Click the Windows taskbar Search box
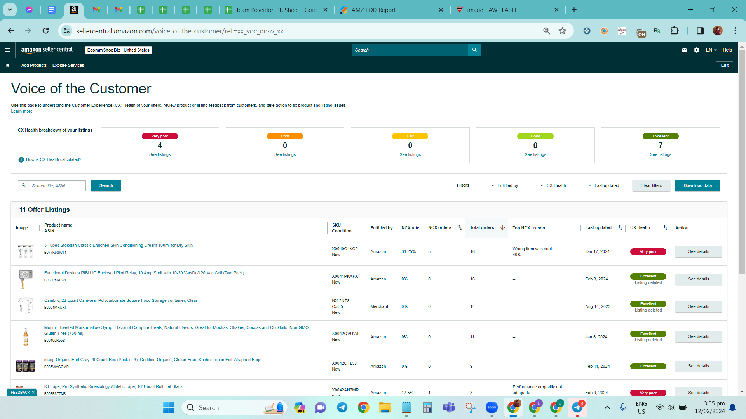Screen dimensions: 746x419 coord(234,408)
